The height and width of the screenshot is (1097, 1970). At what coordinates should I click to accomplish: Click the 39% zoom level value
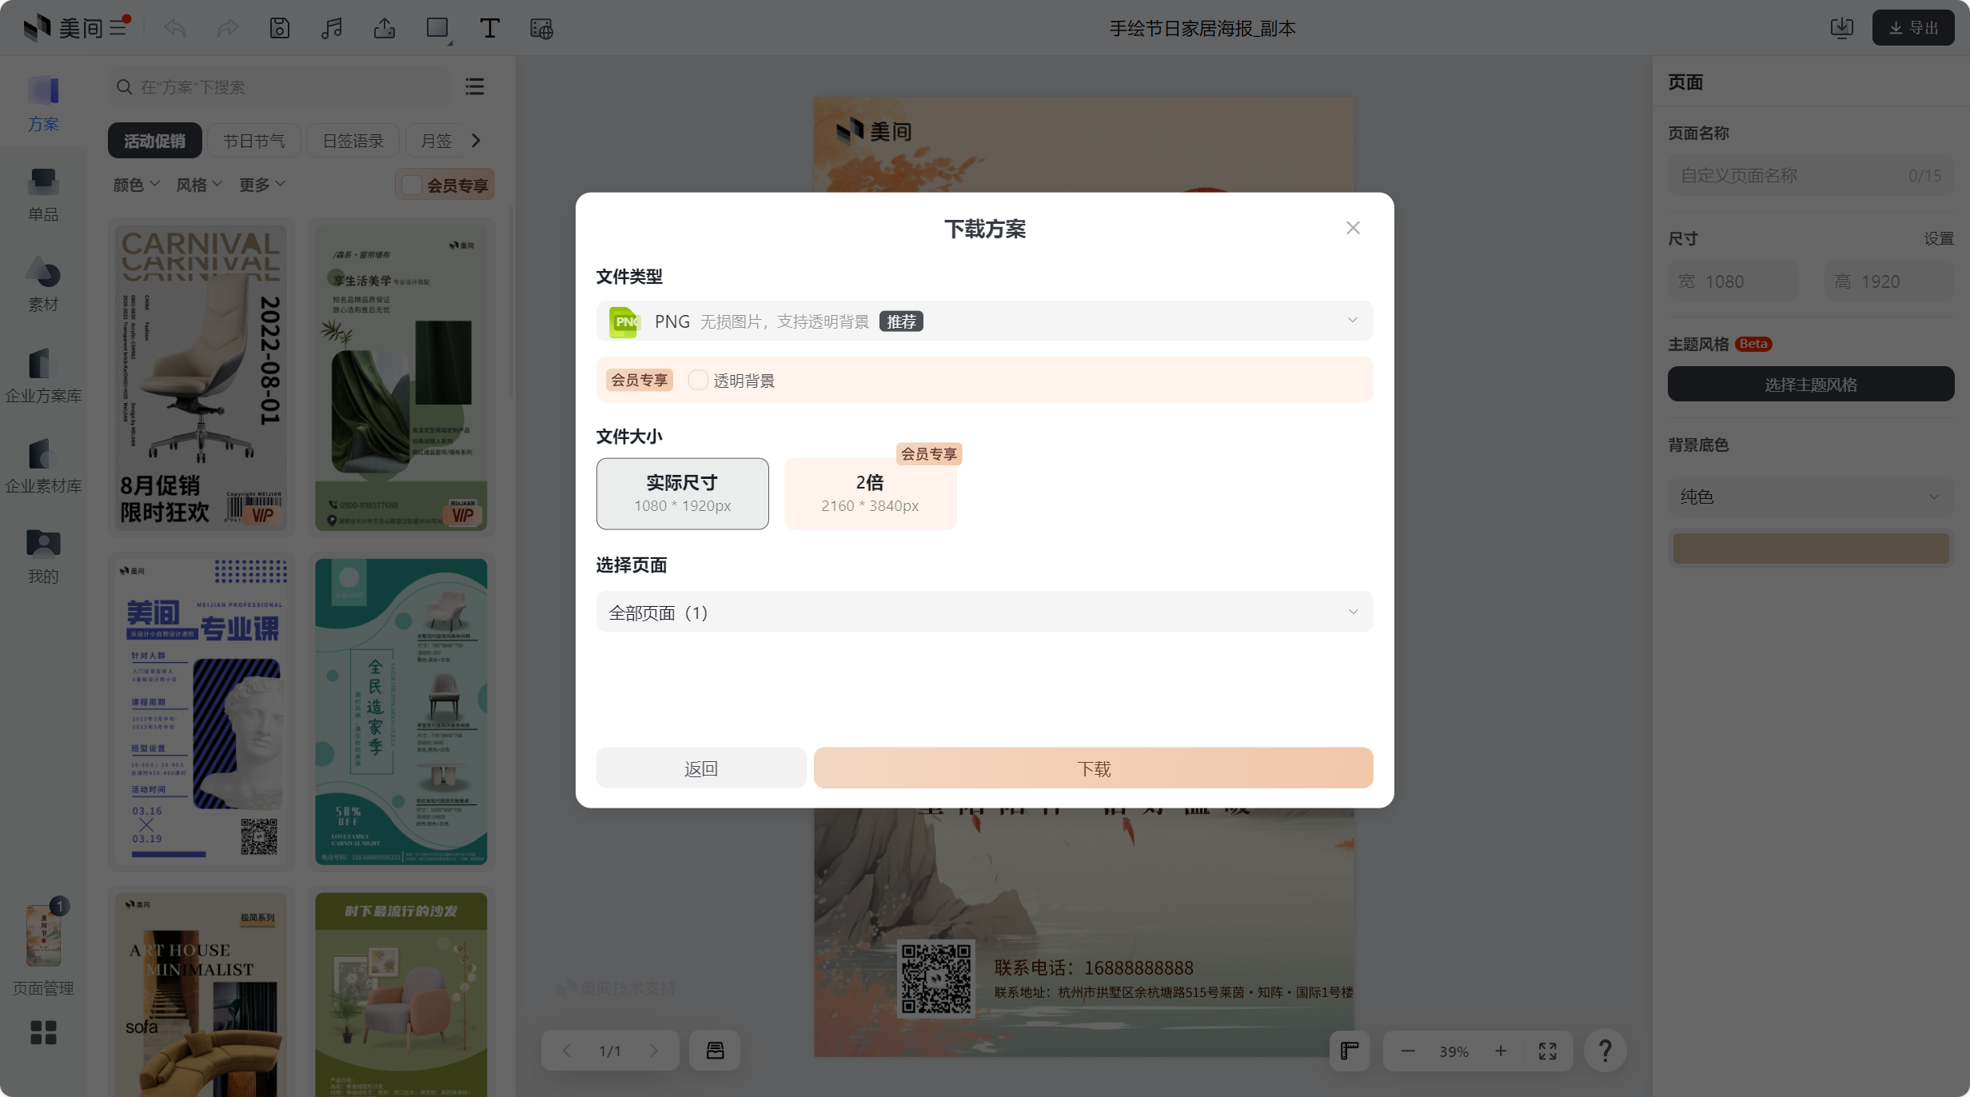[x=1454, y=1051]
